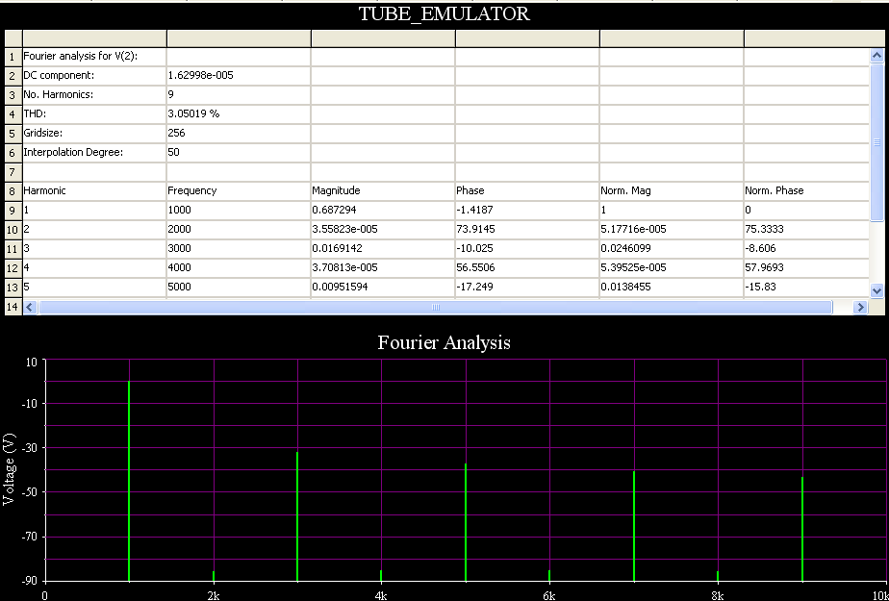Click the 'DC component:' label cell

[94, 75]
